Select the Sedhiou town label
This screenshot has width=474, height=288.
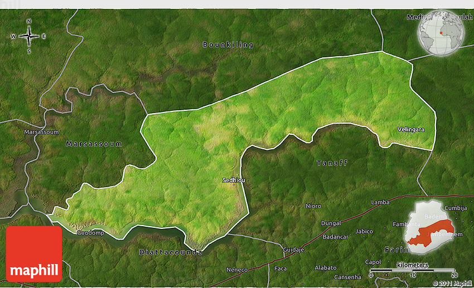(234, 180)
